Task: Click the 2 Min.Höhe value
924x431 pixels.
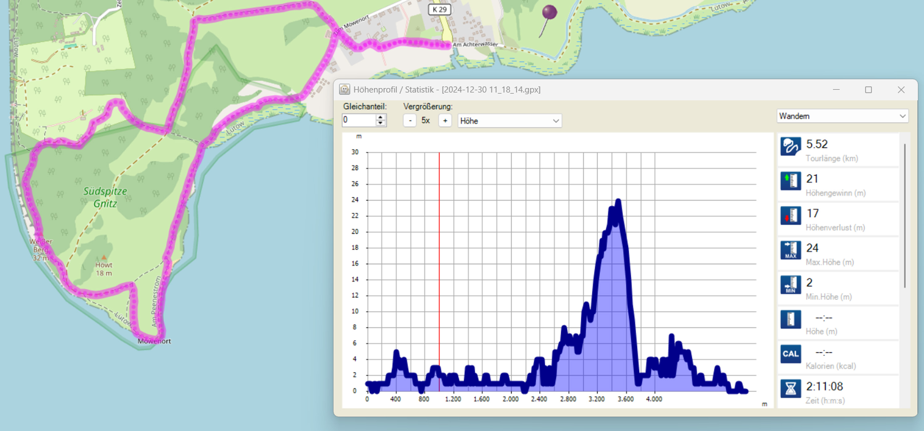Action: pos(809,283)
